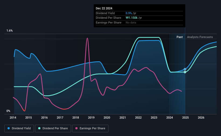The height and width of the screenshot is (136, 221).
Task: Click the No data earnings value in tooltip
Action: [131, 22]
